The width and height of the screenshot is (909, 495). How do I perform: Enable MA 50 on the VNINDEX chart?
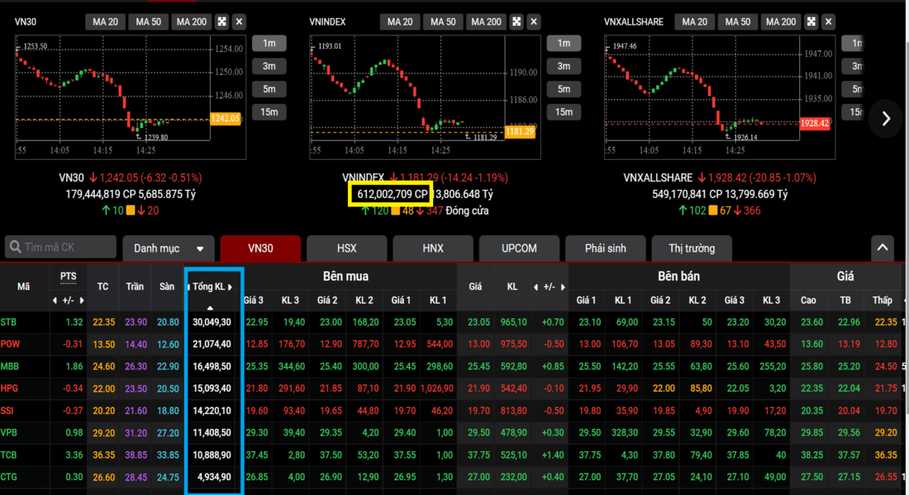click(x=443, y=21)
